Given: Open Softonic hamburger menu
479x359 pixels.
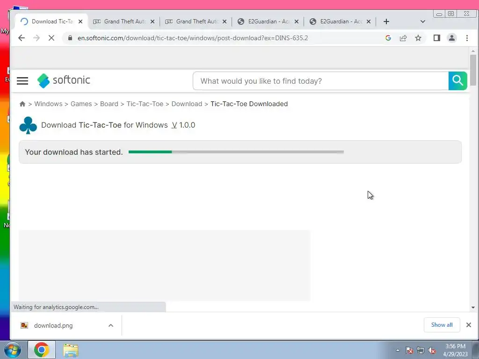Looking at the screenshot, I should coord(22,80).
